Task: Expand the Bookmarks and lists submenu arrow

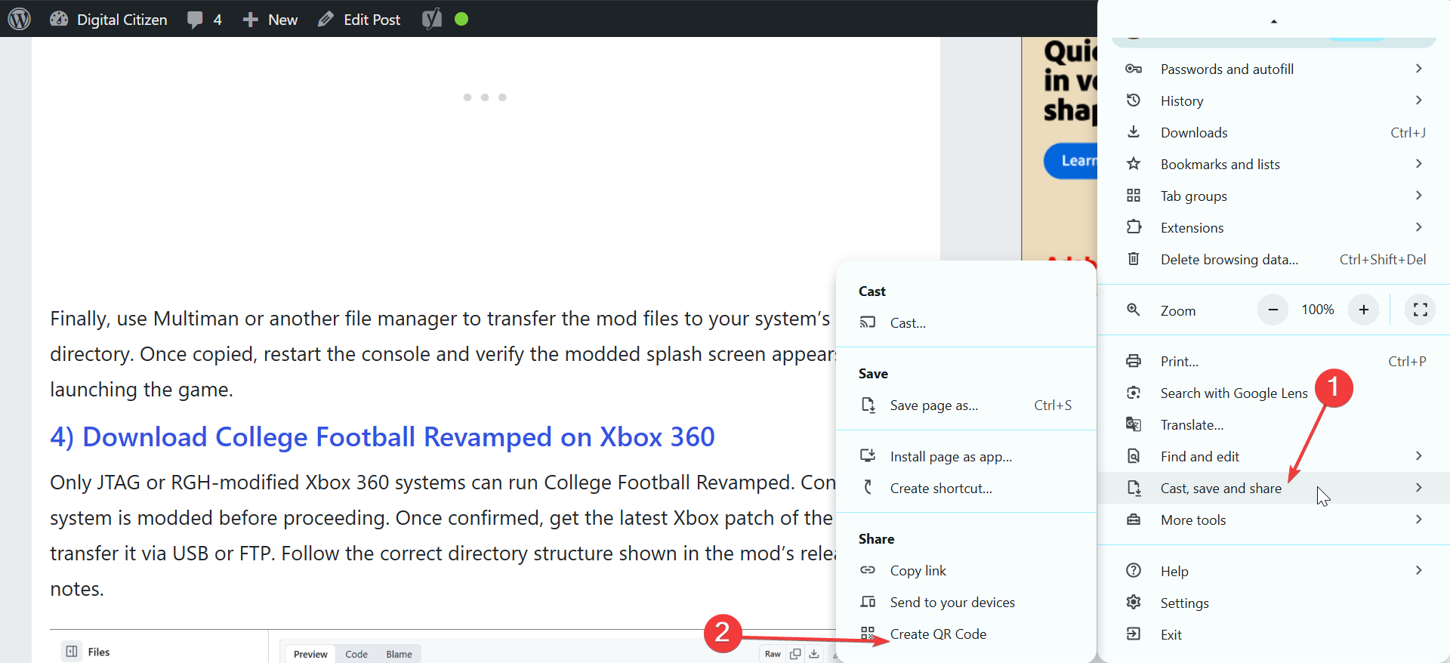Action: 1418,164
